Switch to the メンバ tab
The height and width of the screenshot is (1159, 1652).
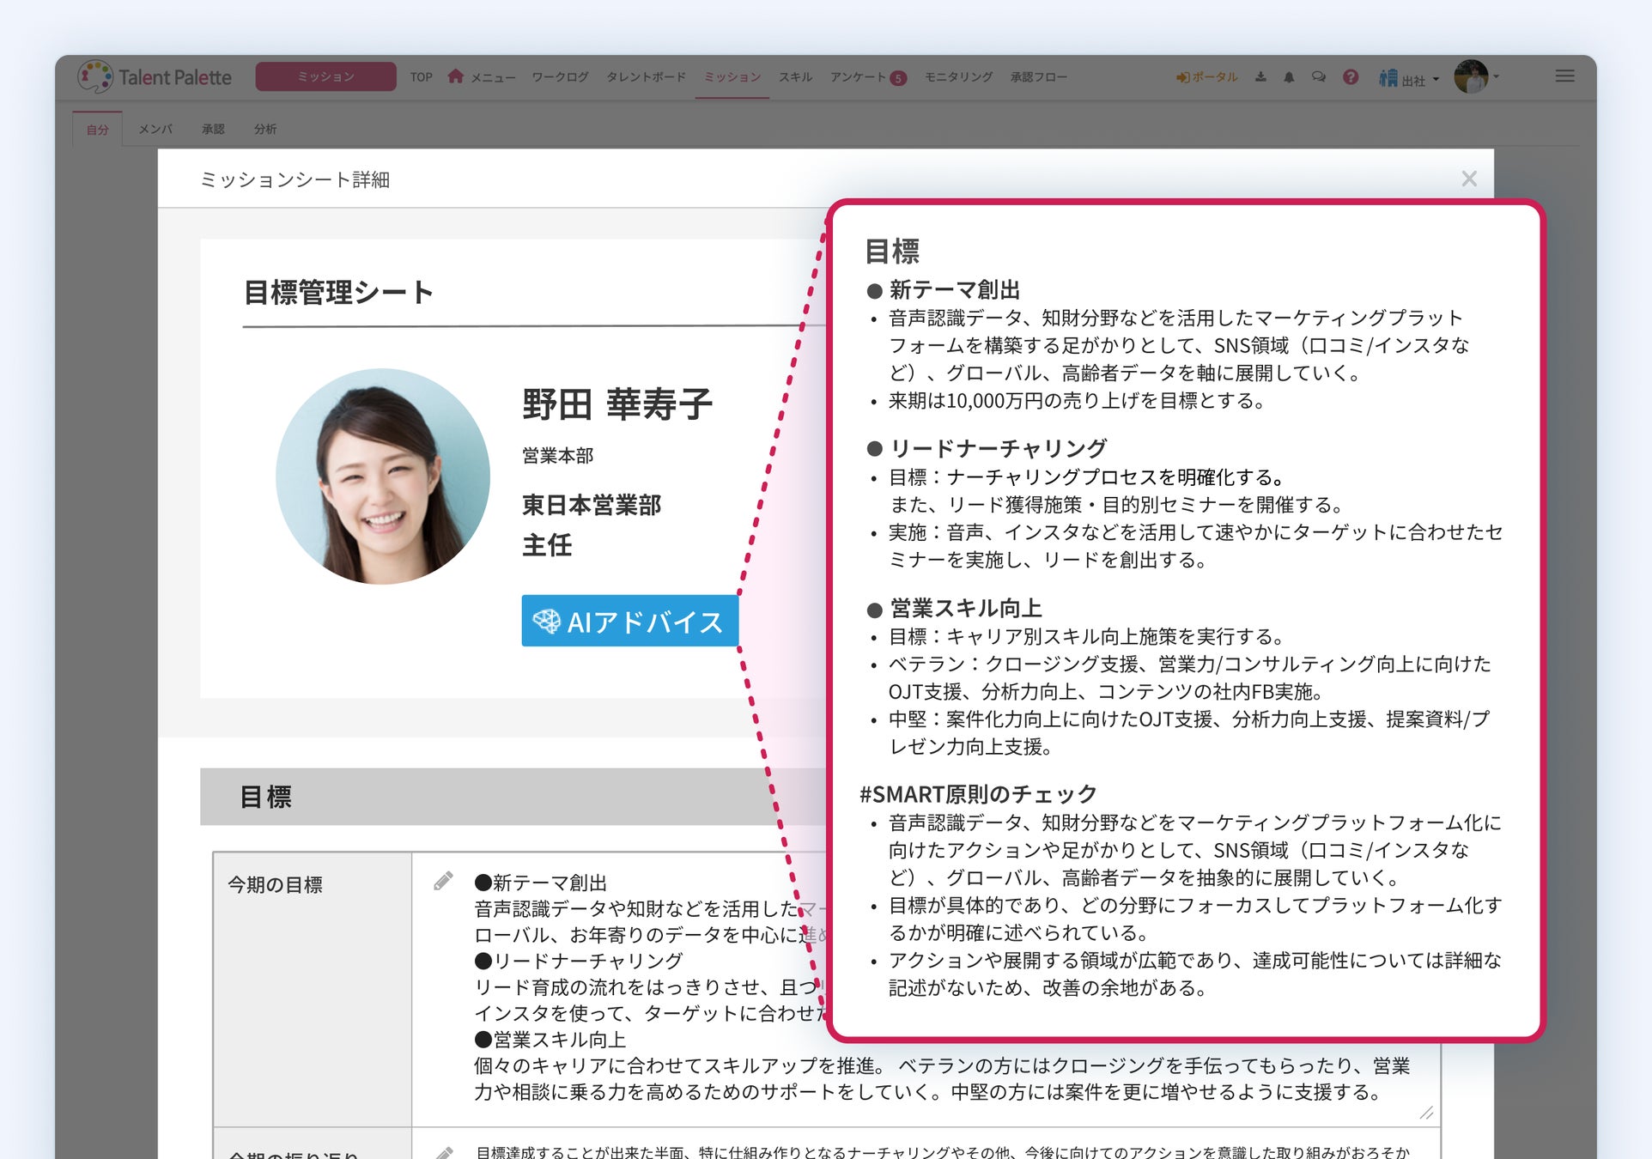(x=155, y=129)
